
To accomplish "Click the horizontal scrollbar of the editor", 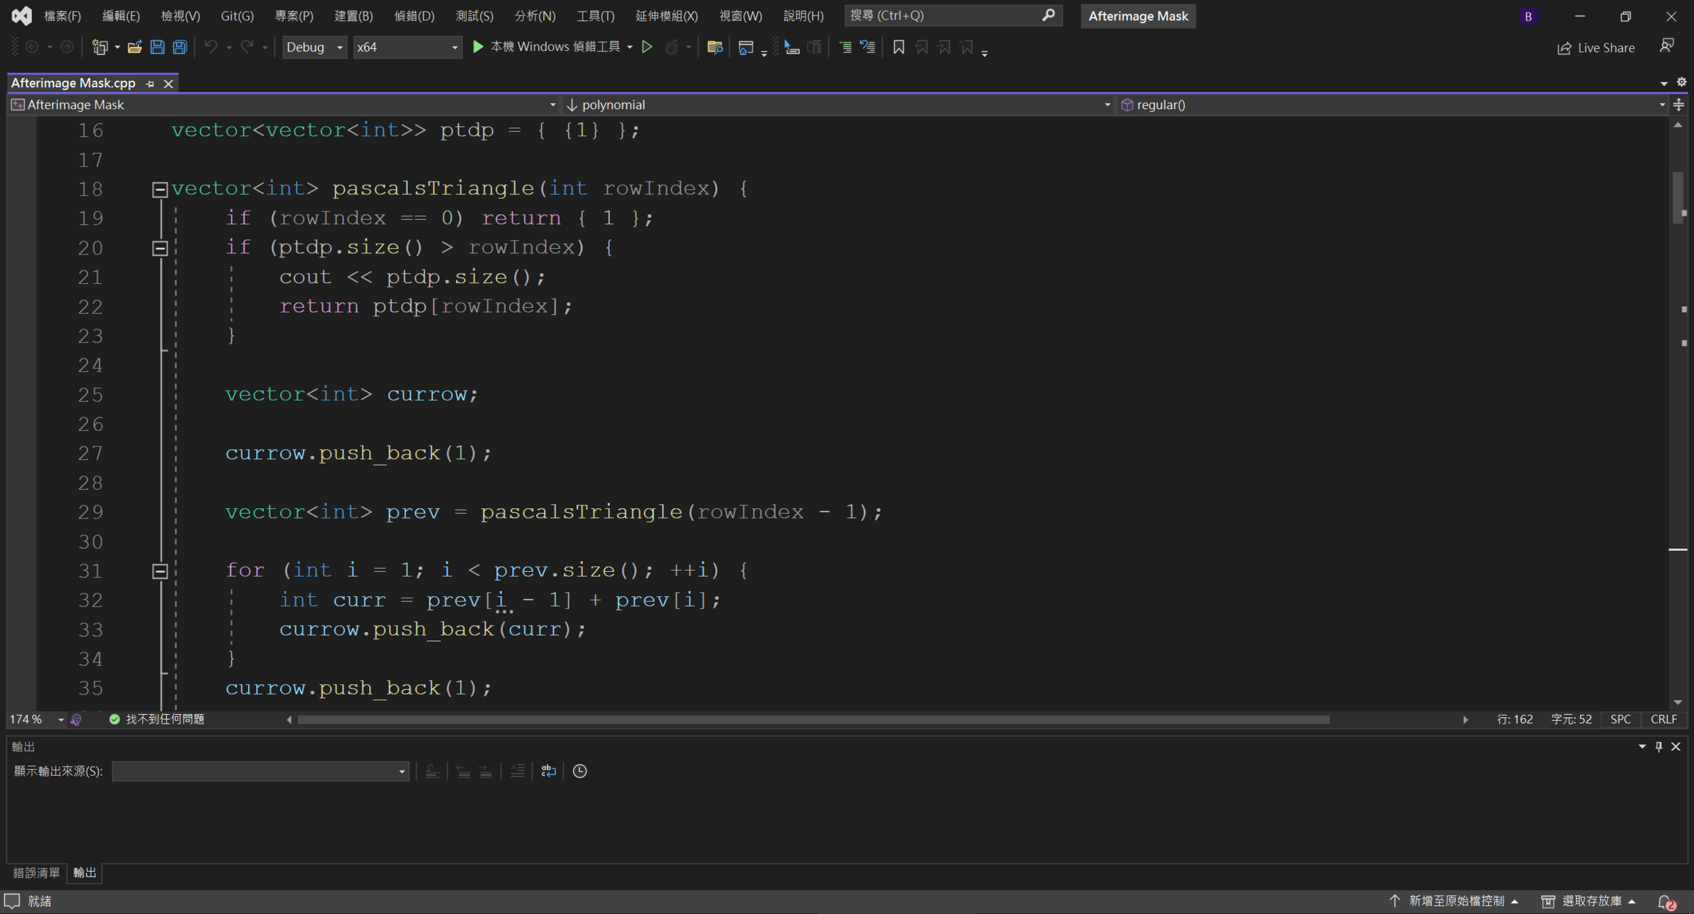I will [x=813, y=720].
